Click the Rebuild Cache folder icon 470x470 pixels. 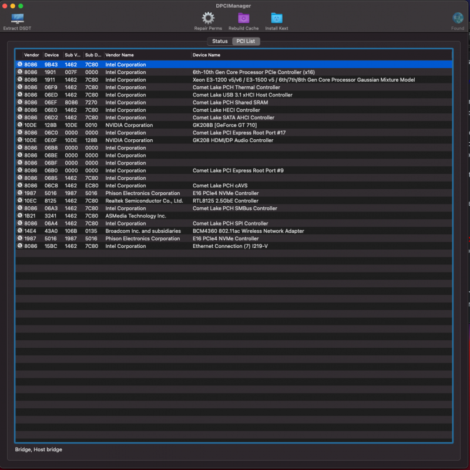244,19
